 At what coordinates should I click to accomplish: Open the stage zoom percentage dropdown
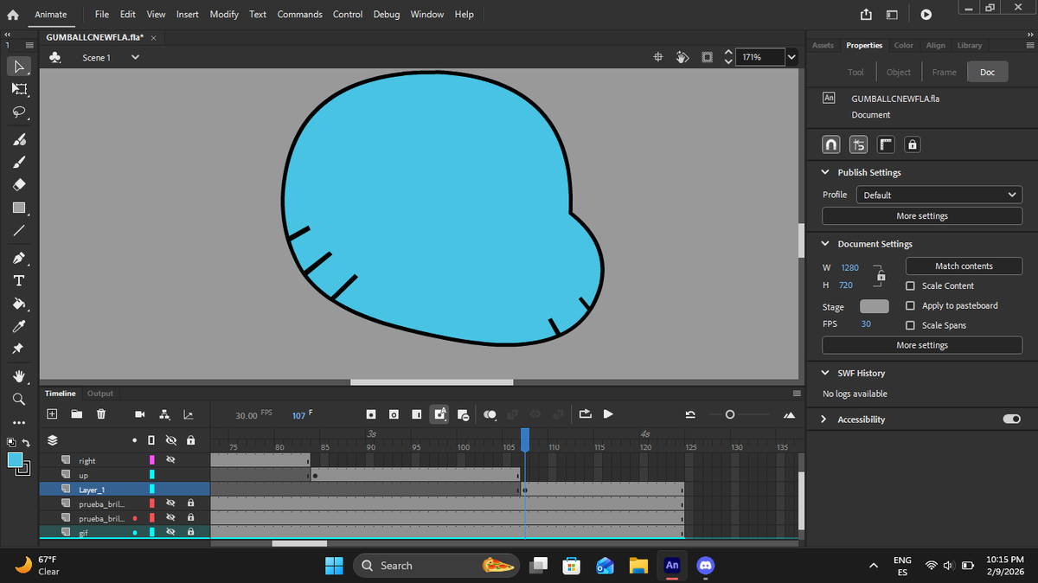click(x=791, y=57)
